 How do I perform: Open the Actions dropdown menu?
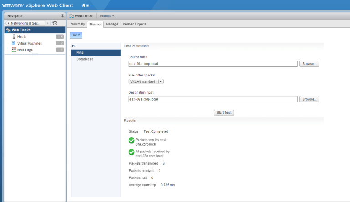[107, 16]
